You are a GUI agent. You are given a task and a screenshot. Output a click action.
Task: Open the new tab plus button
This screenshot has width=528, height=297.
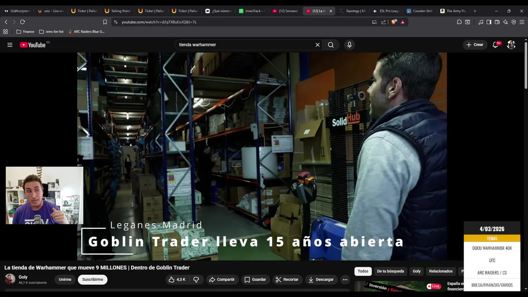[x=475, y=11]
